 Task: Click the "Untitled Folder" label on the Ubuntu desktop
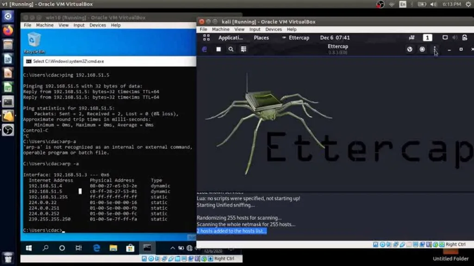click(451, 259)
